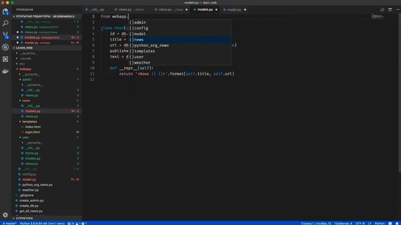Click UTF-8 encoding in the status bar
Image resolution: width=401 pixels, height=225 pixels.
[x=360, y=223]
